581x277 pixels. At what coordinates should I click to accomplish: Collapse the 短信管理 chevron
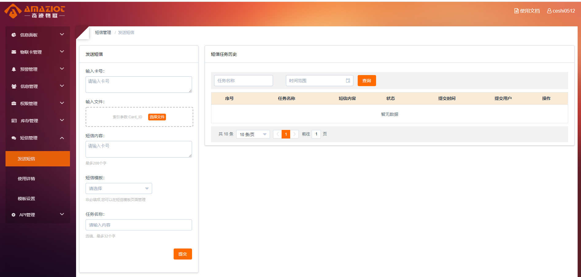[x=62, y=138]
